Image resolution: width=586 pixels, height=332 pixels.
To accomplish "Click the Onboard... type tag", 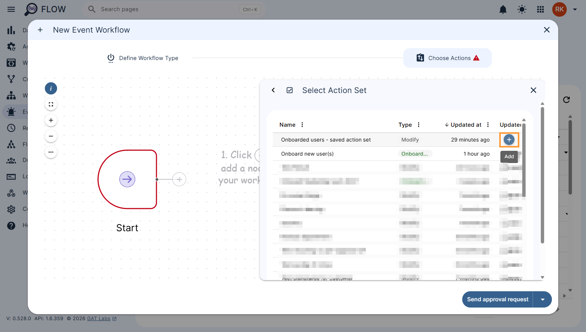I will pyautogui.click(x=414, y=154).
